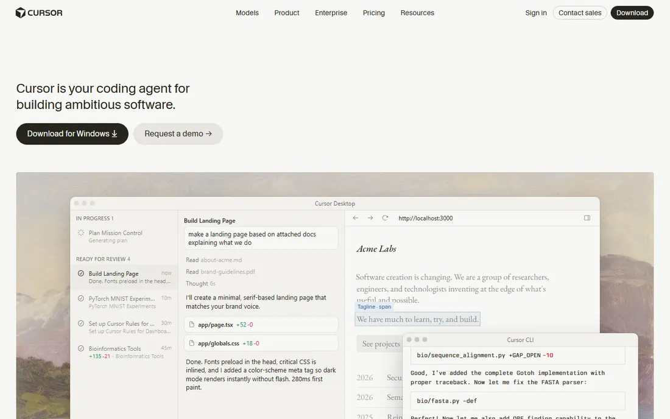This screenshot has height=419, width=670.
Task: Click the file icon beside app/page.tsx
Action: (192, 325)
